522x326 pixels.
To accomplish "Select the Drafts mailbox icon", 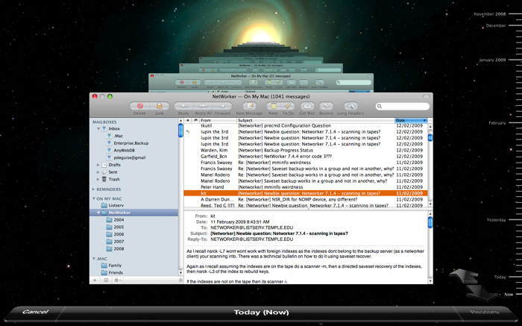I will (104, 165).
